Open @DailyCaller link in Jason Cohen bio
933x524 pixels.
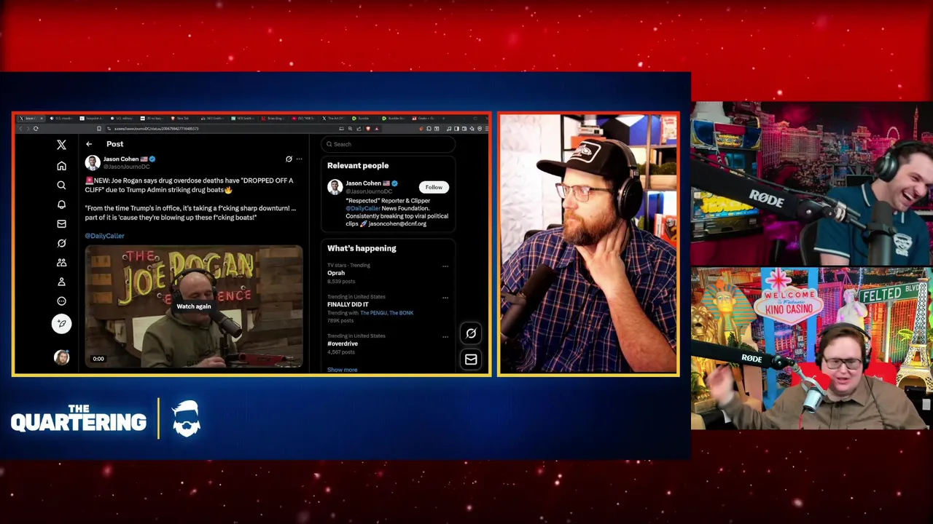pos(363,208)
